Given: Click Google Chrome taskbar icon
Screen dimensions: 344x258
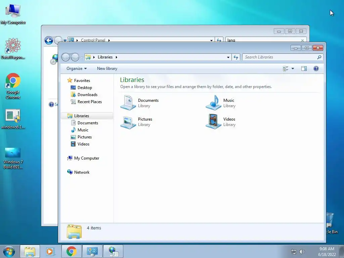Looking at the screenshot, I should 71,251.
